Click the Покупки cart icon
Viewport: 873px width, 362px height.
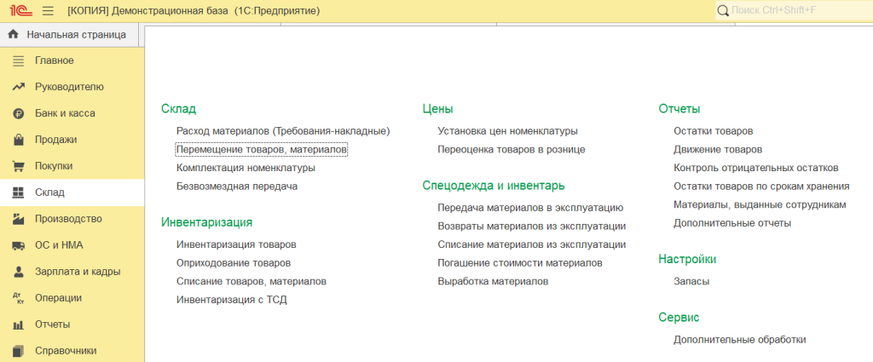click(19, 166)
